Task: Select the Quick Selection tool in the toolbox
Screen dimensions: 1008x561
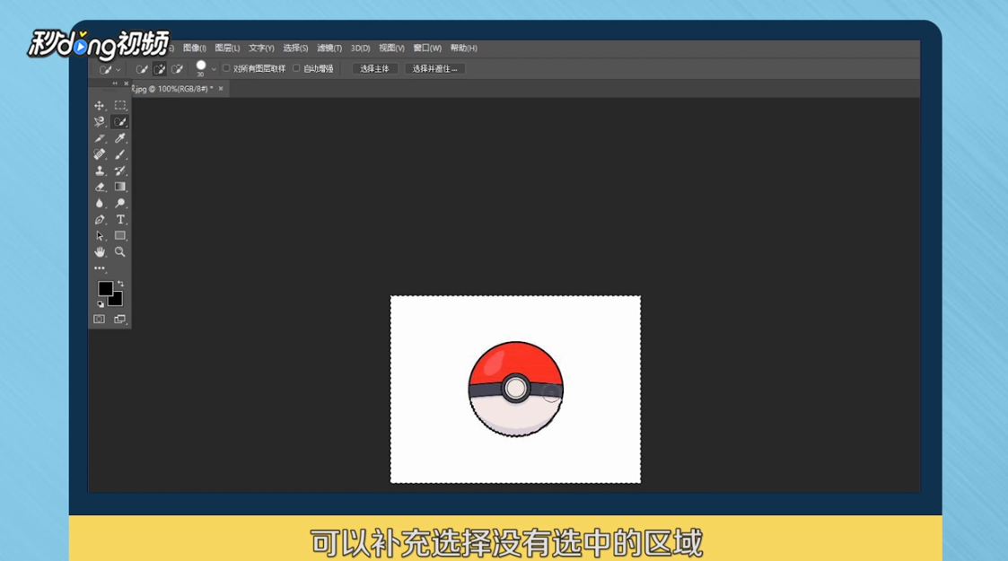Action: [120, 121]
